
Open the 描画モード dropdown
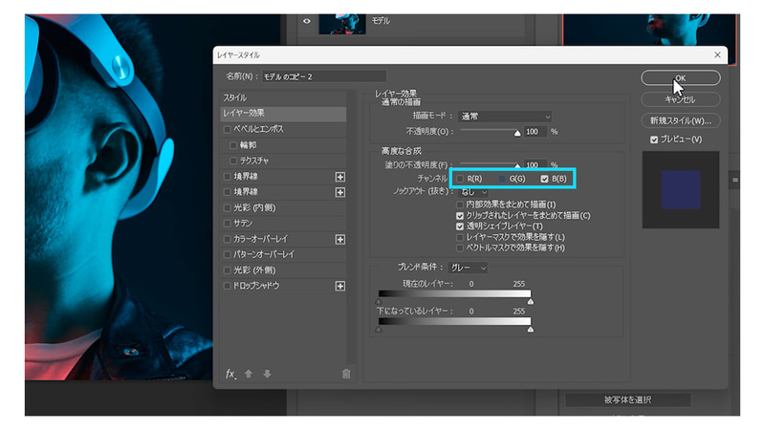coord(505,117)
